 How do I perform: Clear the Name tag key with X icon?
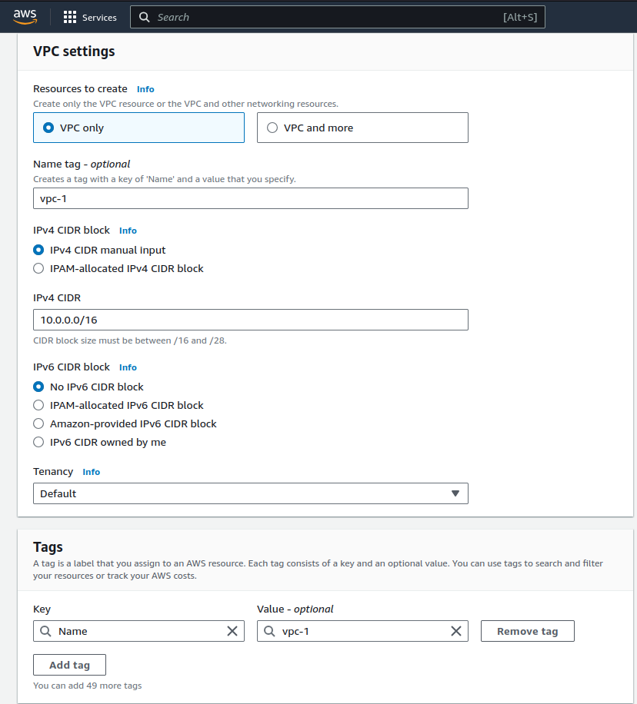point(232,631)
